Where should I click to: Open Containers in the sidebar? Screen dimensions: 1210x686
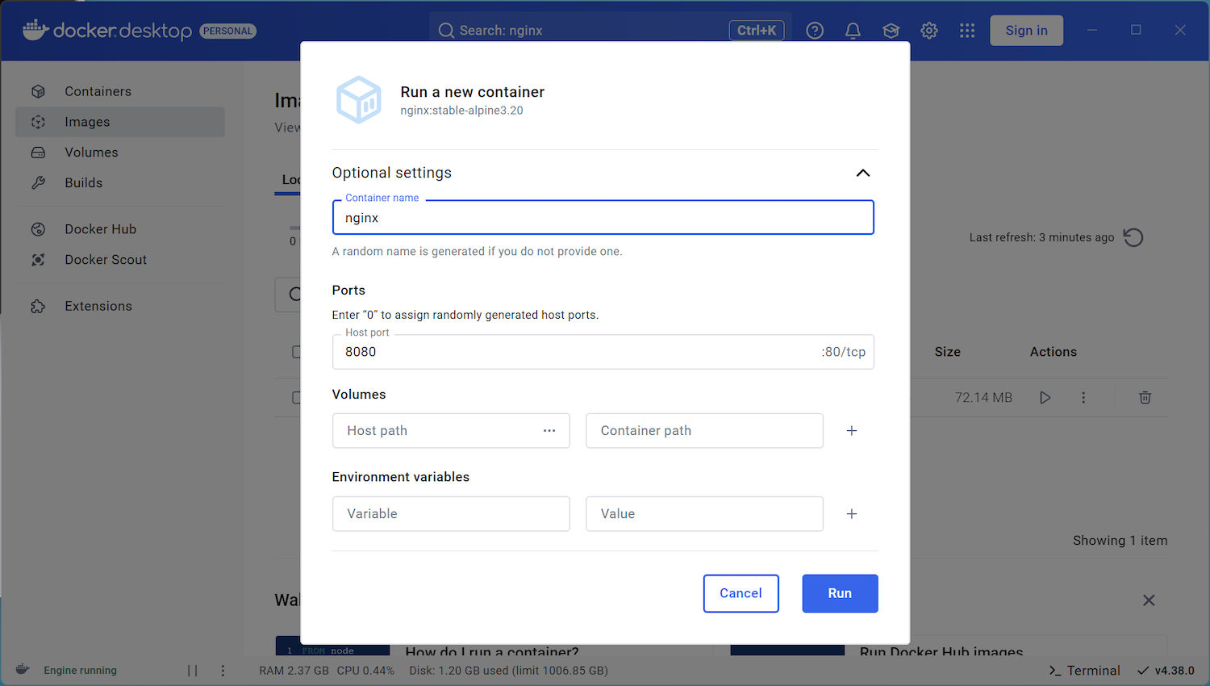coord(120,91)
